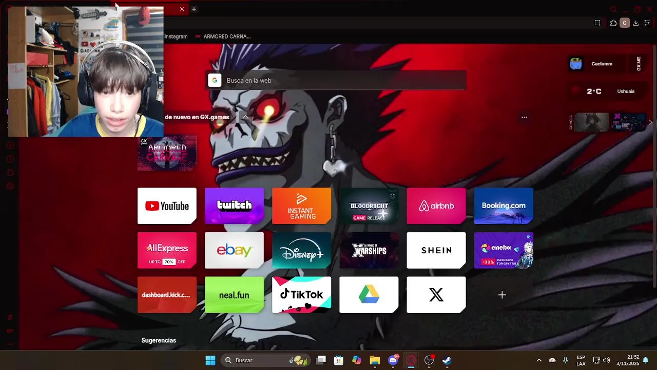
Task: Open the X (Twitter) speed dial tile
Action: 436,295
